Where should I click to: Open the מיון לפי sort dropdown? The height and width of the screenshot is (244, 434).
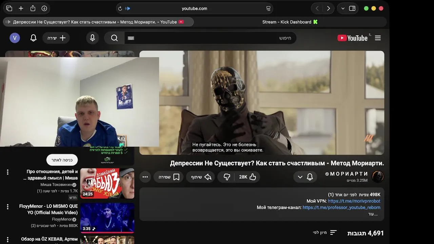324,232
